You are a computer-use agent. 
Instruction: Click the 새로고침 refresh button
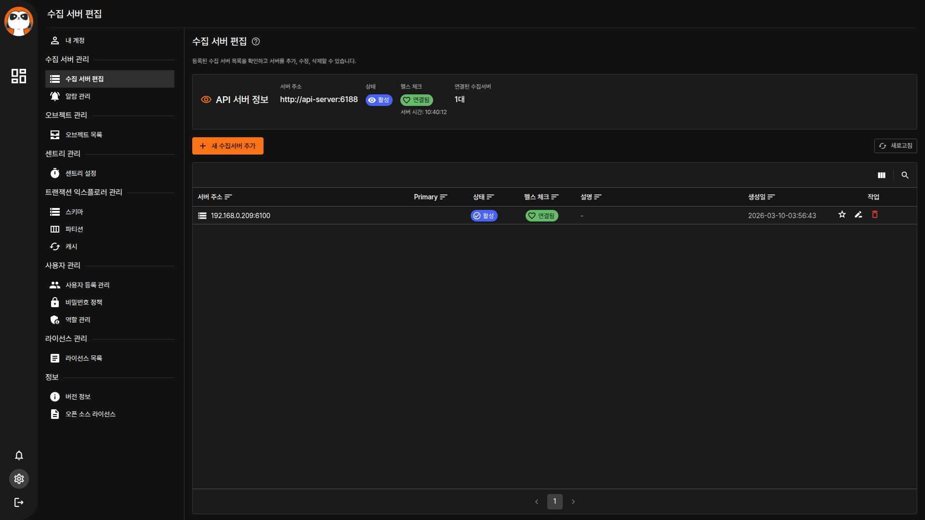point(895,146)
